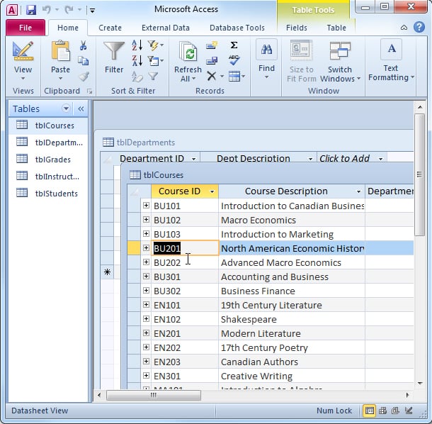Expand the EN101 record subdatasheet

(147, 305)
